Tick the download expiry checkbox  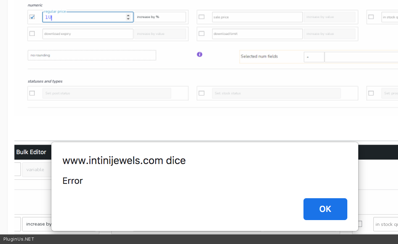[x=32, y=33]
